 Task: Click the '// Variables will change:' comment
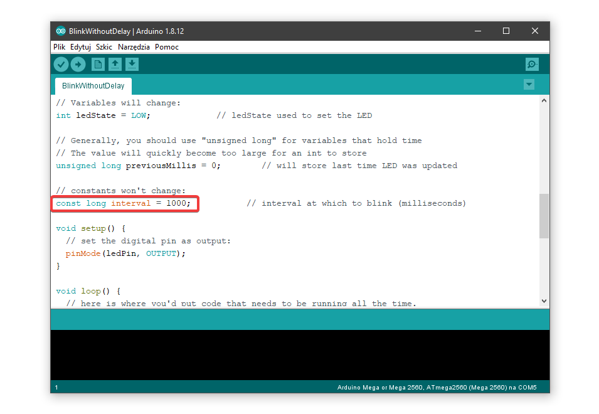point(119,103)
